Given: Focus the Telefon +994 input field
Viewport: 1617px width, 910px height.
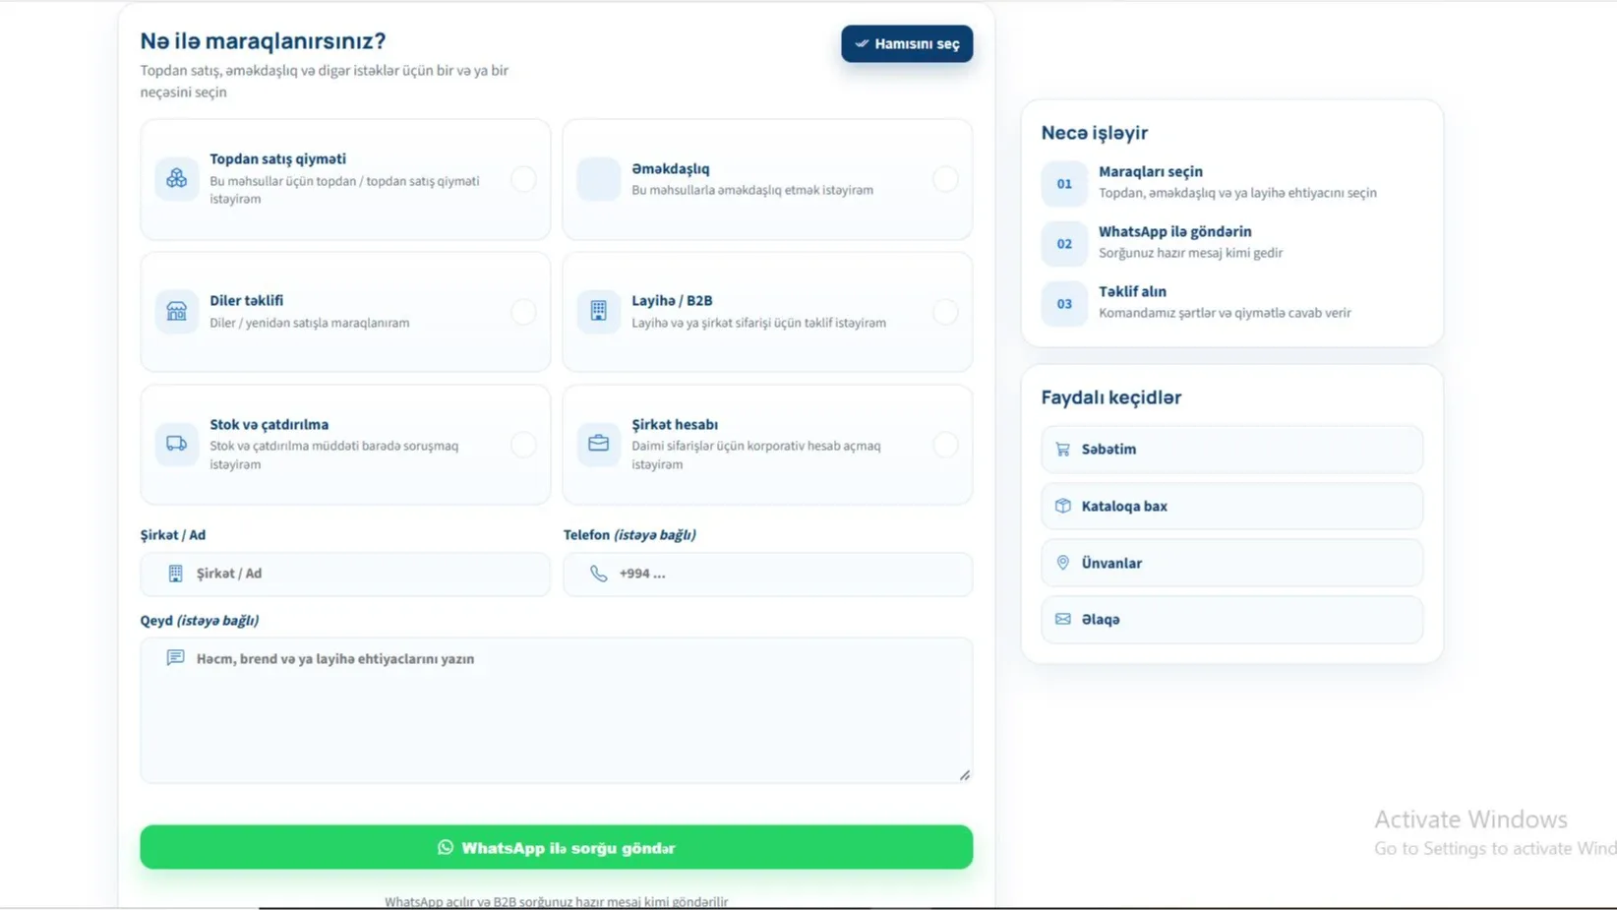Looking at the screenshot, I should (x=768, y=574).
